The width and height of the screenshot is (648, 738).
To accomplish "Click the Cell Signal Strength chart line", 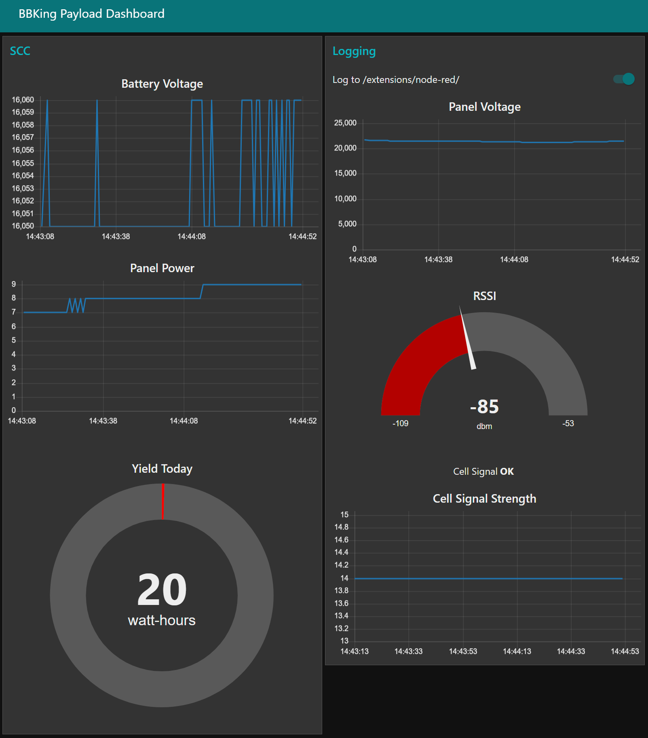I will 485,579.
